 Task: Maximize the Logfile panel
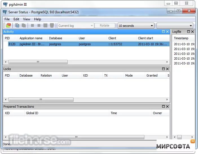point(188,32)
